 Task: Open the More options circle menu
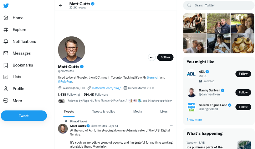coord(6,101)
